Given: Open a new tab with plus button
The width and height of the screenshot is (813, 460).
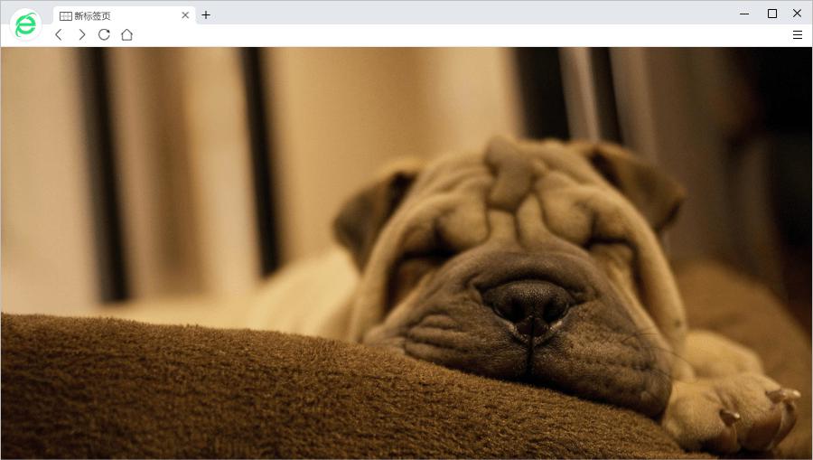Looking at the screenshot, I should click(x=206, y=14).
